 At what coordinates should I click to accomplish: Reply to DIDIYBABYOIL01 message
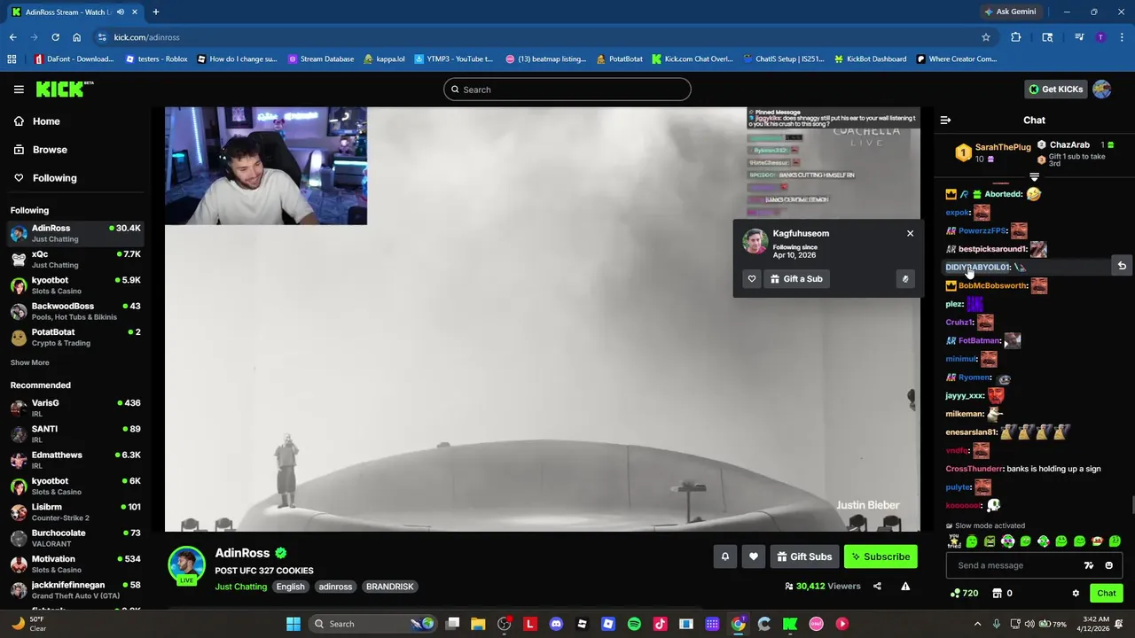pyautogui.click(x=1122, y=266)
